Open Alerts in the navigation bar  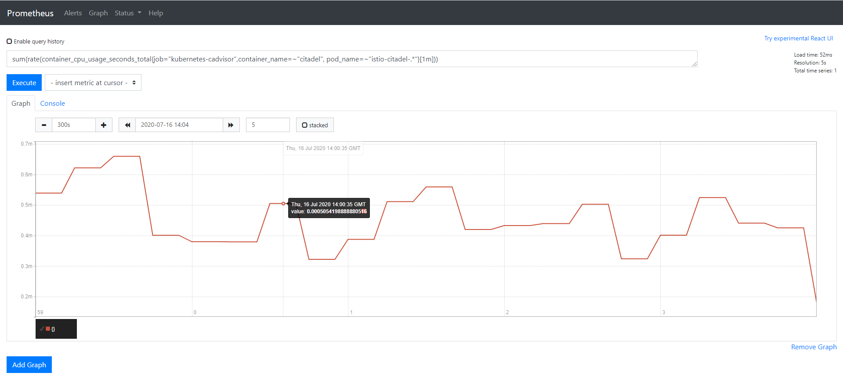pyautogui.click(x=73, y=13)
